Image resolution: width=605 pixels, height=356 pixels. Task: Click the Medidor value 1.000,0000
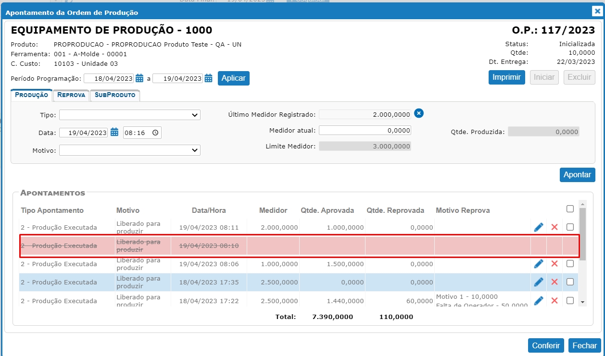point(279,264)
